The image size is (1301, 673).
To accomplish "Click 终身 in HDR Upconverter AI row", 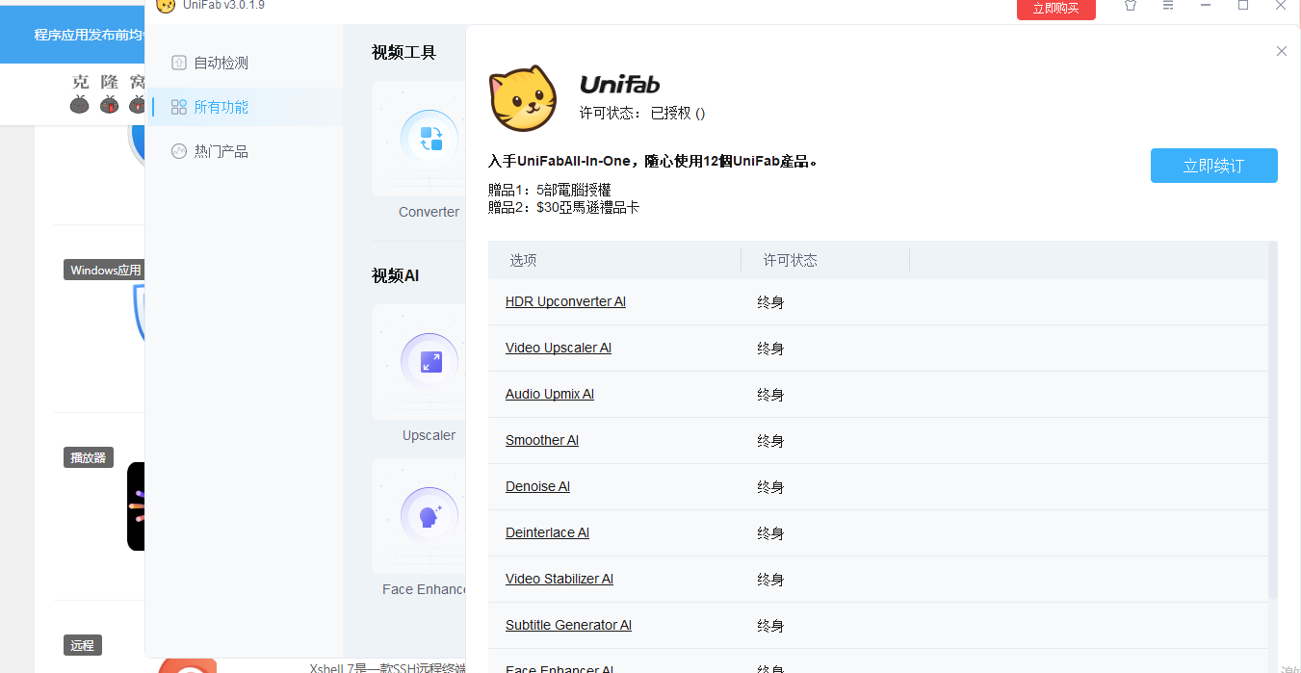I will pos(770,302).
